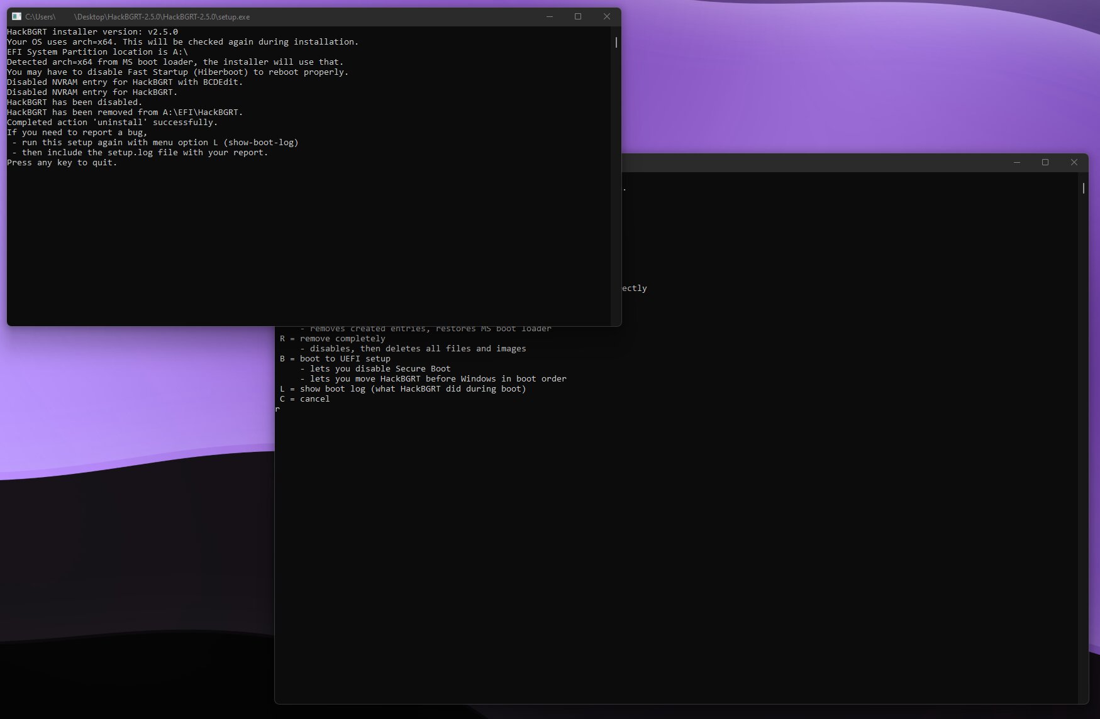Click the 'HackBGRT installer version: v2.5.0' line
The image size is (1100, 719).
92,32
